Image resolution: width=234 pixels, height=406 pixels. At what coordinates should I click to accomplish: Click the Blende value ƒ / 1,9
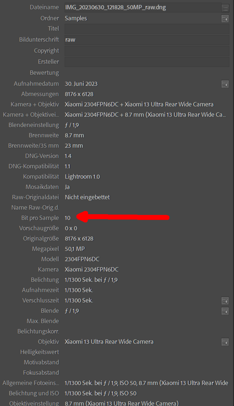point(72,311)
